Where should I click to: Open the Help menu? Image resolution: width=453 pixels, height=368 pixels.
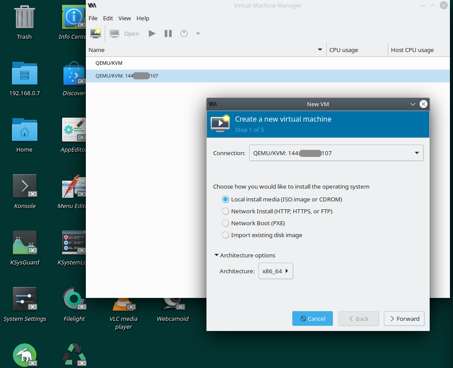pos(143,18)
